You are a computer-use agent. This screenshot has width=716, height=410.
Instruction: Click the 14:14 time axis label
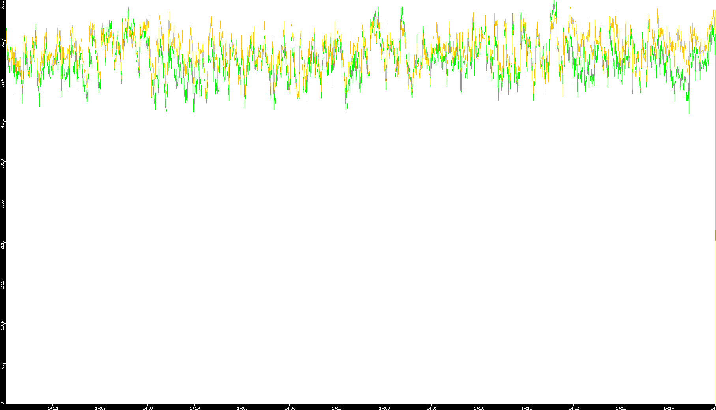(x=668, y=408)
